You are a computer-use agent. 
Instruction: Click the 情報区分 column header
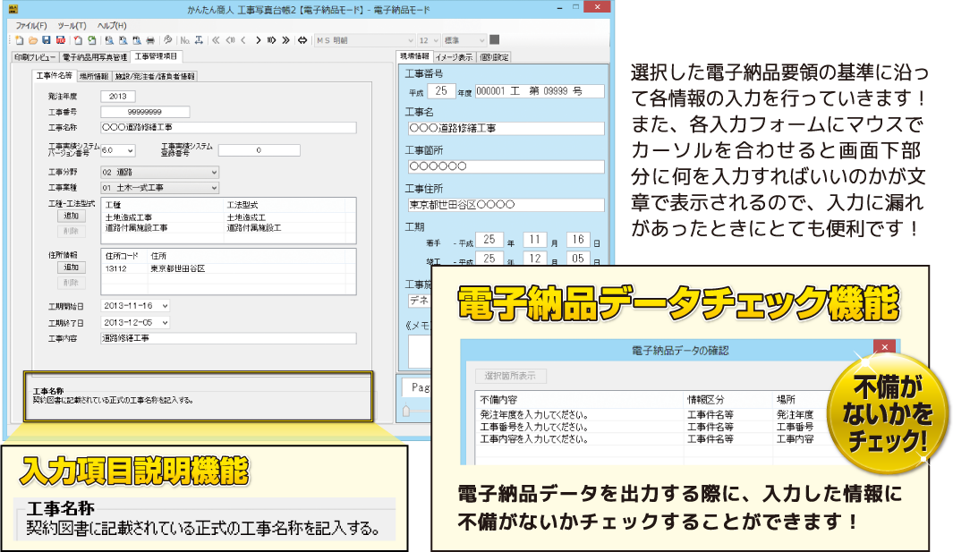(728, 399)
